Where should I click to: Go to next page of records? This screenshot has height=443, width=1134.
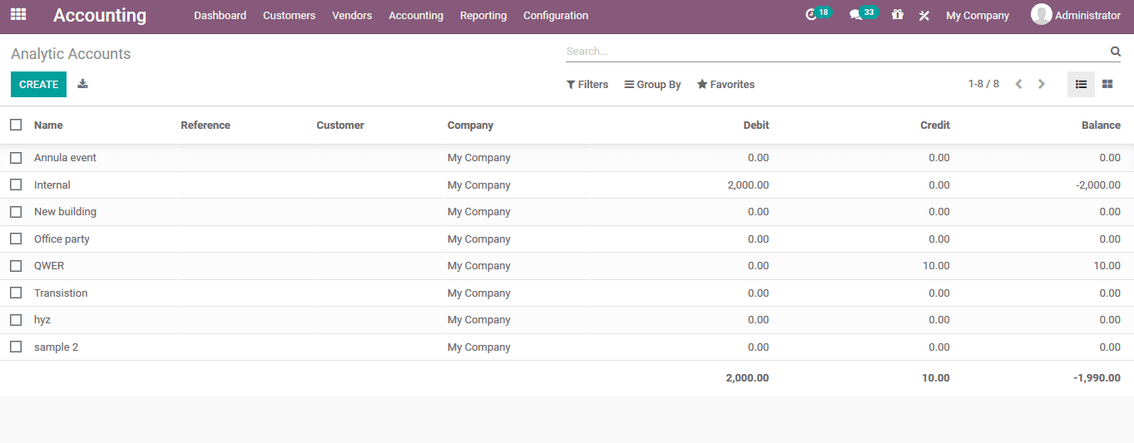click(x=1042, y=84)
